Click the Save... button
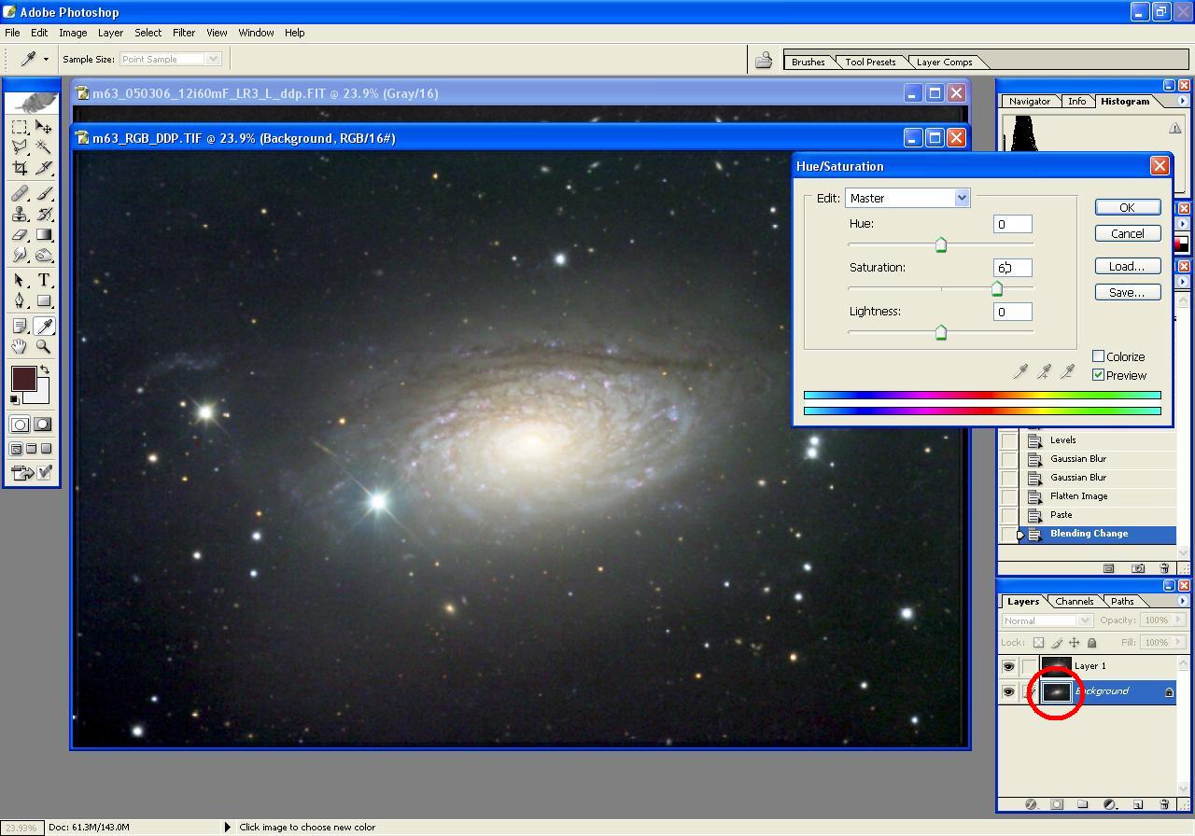Image resolution: width=1195 pixels, height=836 pixels. [1127, 292]
